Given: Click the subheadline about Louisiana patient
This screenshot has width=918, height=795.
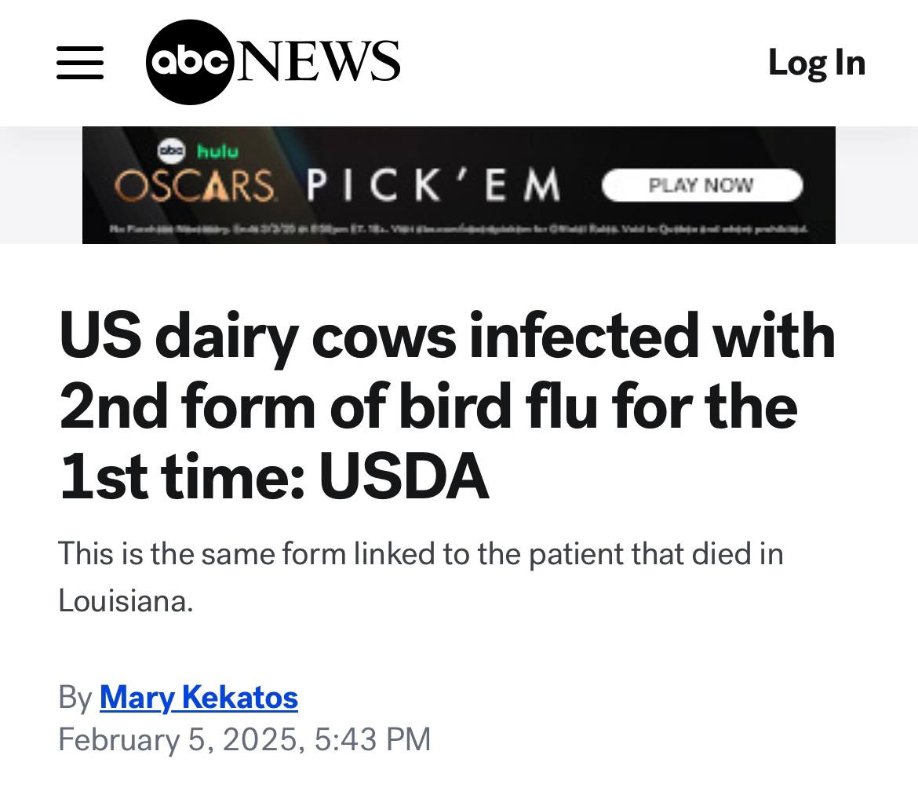Looking at the screenshot, I should pyautogui.click(x=421, y=578).
